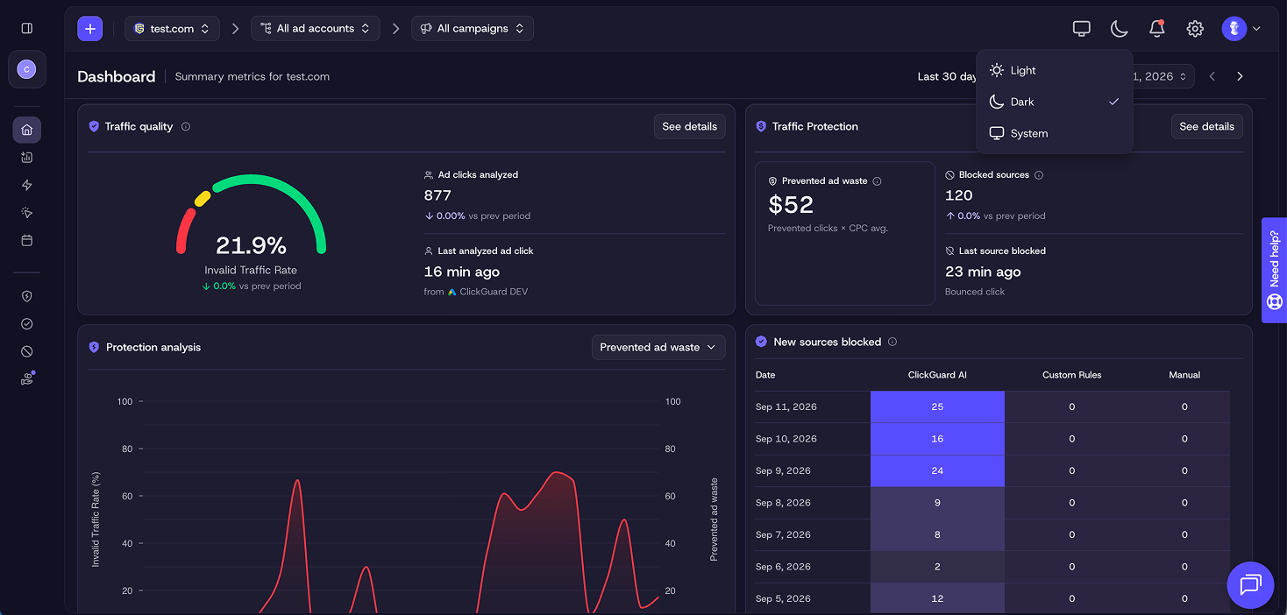Open the settings gear
Image resolution: width=1287 pixels, height=615 pixels.
[1195, 29]
